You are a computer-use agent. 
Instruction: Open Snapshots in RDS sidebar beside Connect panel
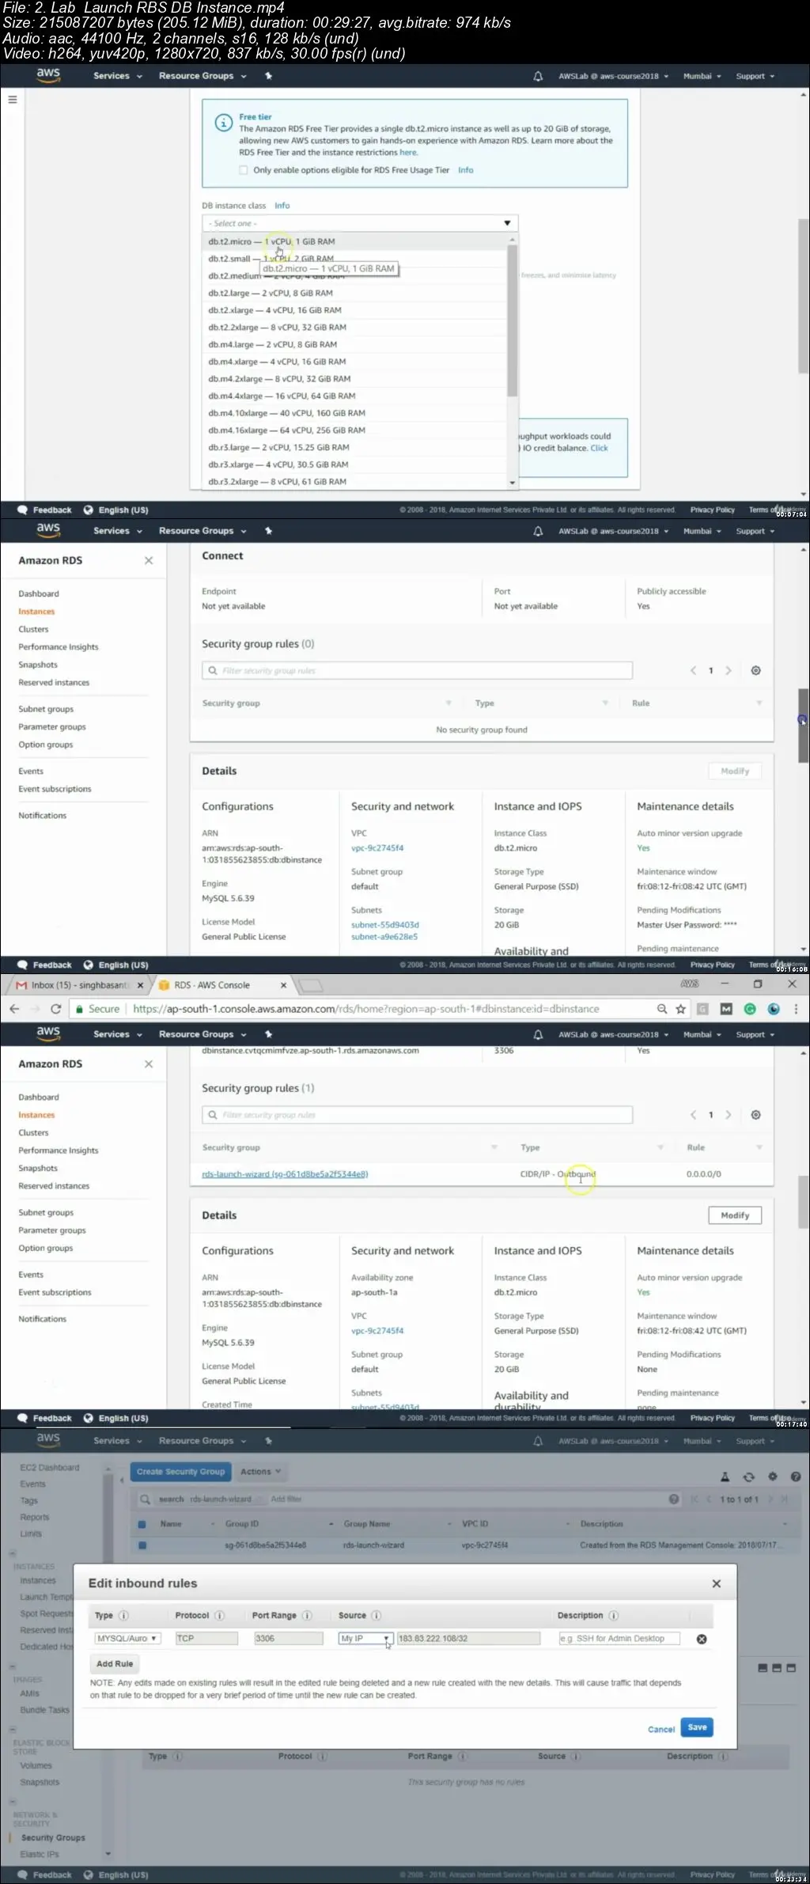pyautogui.click(x=38, y=665)
